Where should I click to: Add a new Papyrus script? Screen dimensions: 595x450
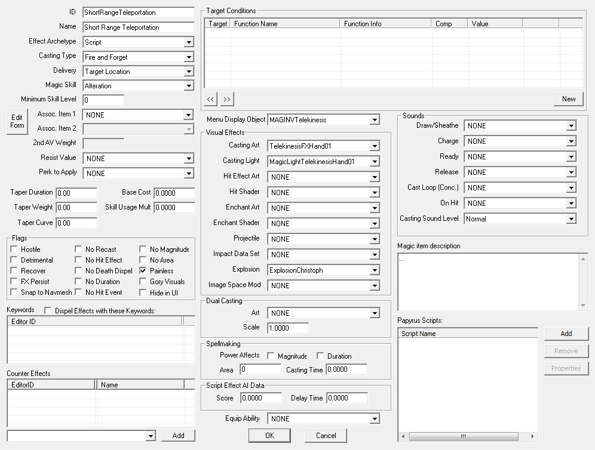coord(566,334)
